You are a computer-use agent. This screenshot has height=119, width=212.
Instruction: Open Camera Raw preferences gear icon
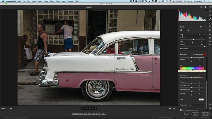click(205, 7)
